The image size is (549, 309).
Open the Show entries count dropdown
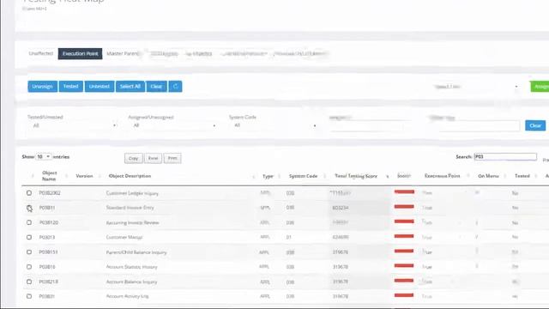(44, 156)
